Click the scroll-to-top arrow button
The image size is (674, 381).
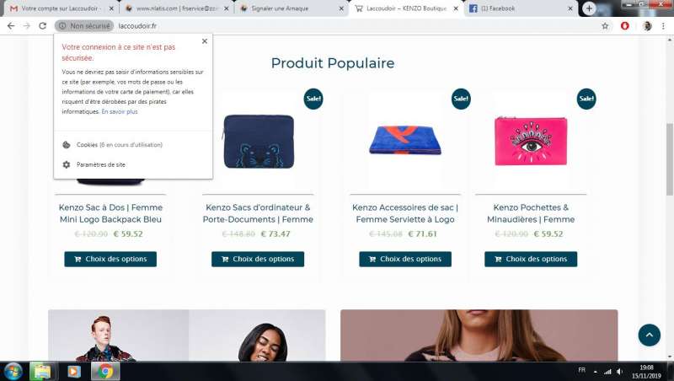click(649, 335)
